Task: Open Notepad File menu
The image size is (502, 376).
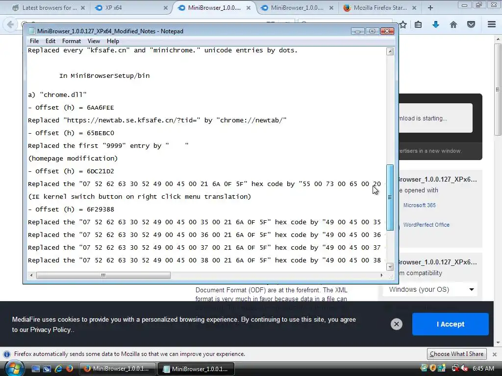Action: (34, 41)
